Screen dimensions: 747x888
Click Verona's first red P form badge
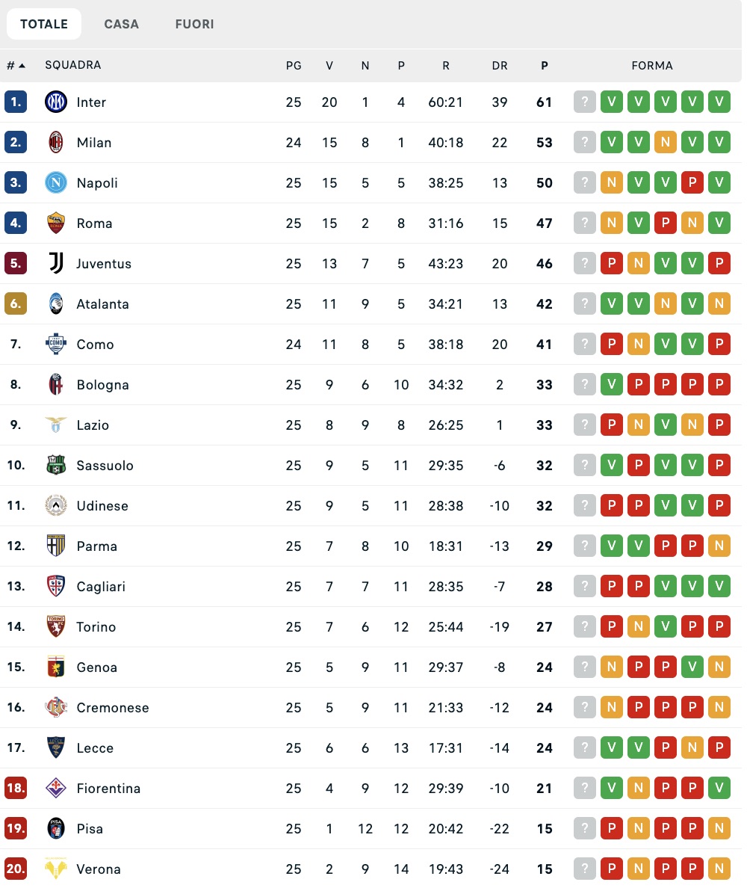612,869
